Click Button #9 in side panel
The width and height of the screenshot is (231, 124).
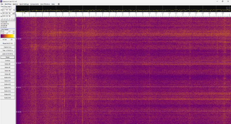[x=8, y=74]
